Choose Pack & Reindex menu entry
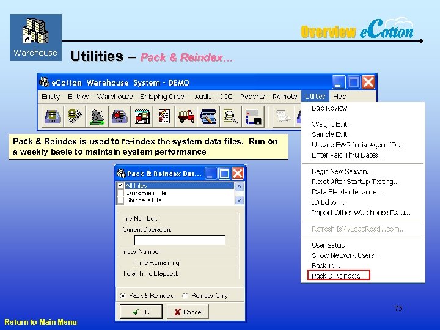This screenshot has width=440, height=330. point(339,275)
